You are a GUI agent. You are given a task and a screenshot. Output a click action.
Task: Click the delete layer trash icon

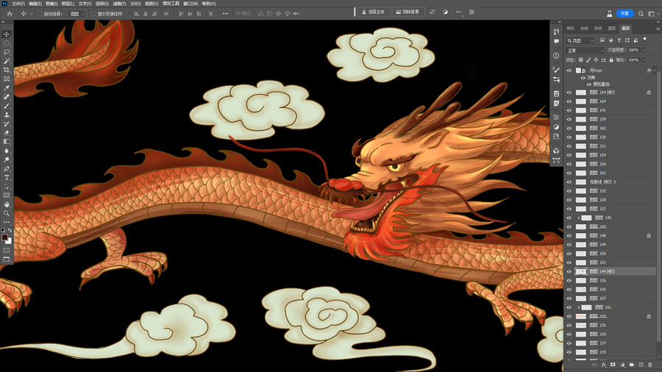[650, 365]
